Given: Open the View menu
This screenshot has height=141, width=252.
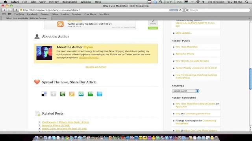Looking at the screenshot, I should click(43, 2).
